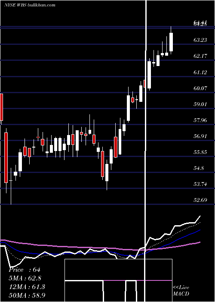Click the Price : 64 readout
Image resolution: width=215 pixels, height=302 pixels.
point(25,270)
